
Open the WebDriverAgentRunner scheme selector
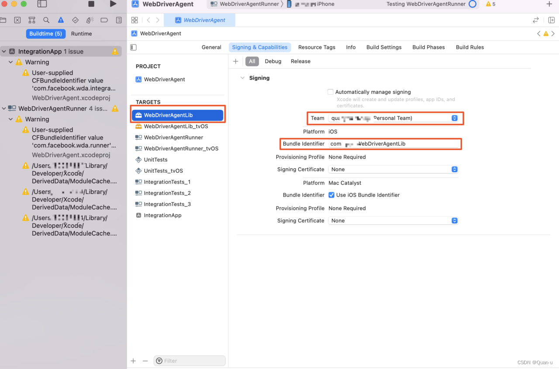point(245,4)
